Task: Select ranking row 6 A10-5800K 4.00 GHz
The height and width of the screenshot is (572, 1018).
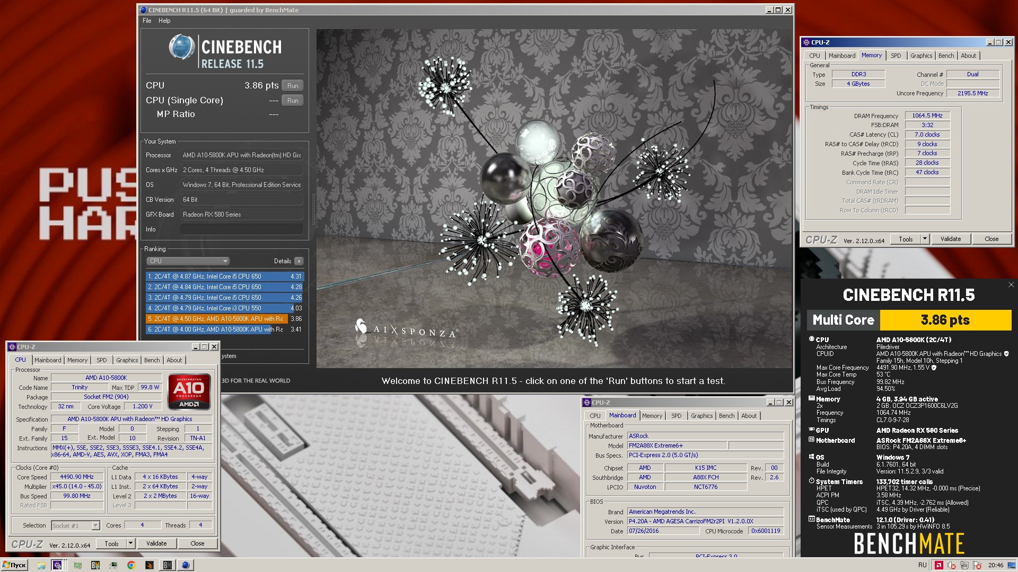Action: pyautogui.click(x=225, y=329)
